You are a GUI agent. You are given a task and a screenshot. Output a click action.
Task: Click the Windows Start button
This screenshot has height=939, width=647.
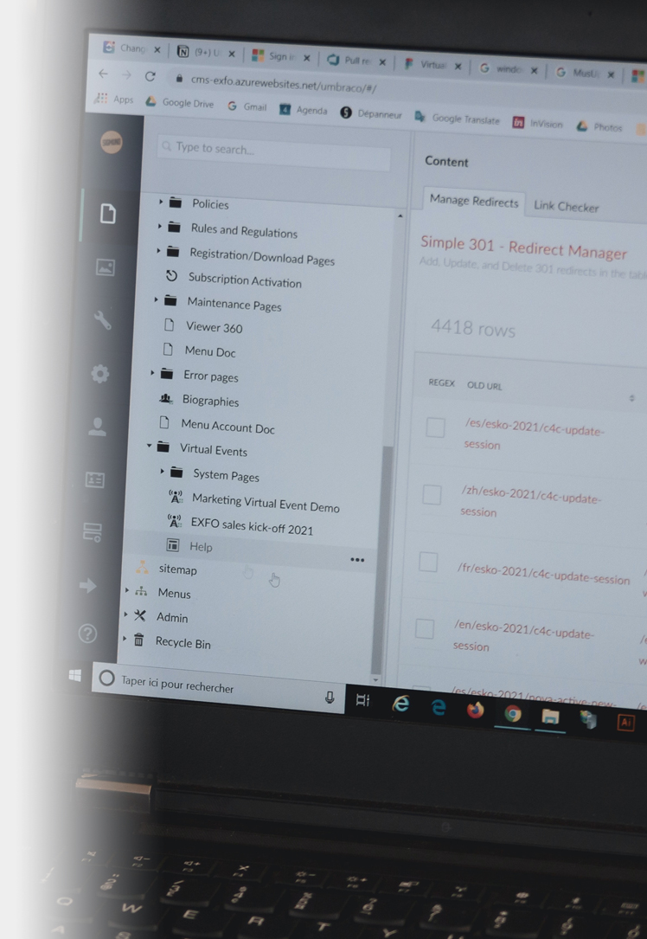[x=74, y=676]
